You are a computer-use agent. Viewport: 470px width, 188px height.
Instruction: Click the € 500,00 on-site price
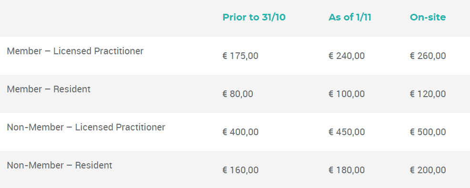428,132
